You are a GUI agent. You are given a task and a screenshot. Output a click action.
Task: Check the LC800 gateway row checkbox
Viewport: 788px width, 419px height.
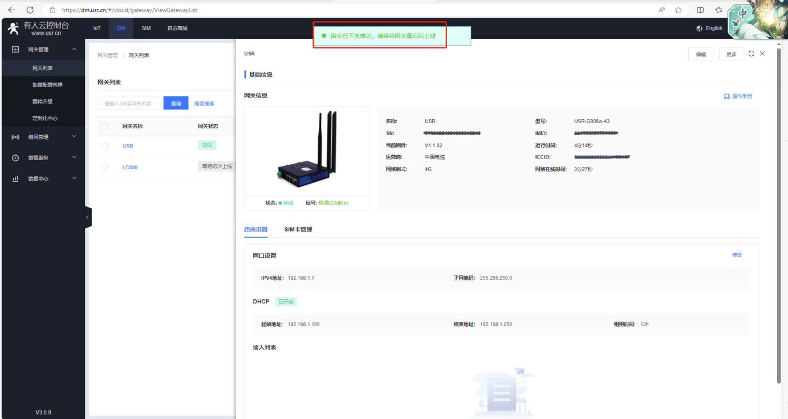pos(104,168)
